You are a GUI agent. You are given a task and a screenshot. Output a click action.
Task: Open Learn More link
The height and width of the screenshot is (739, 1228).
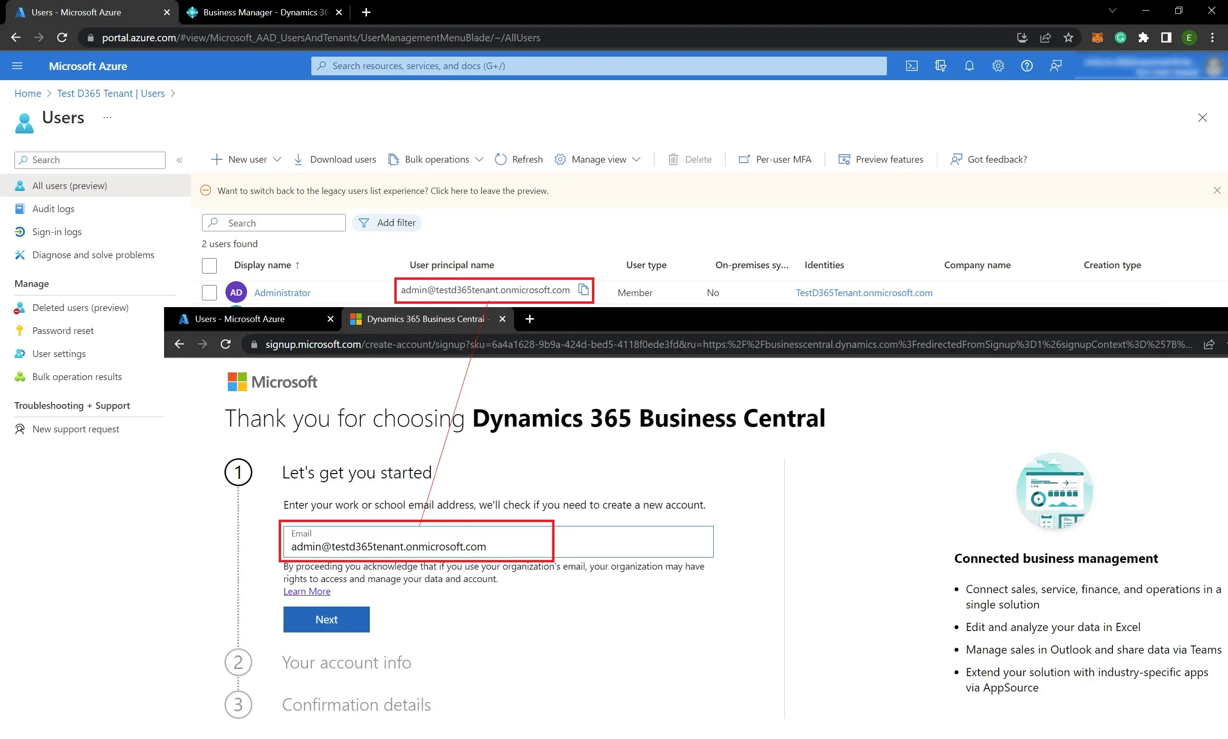[x=307, y=591]
